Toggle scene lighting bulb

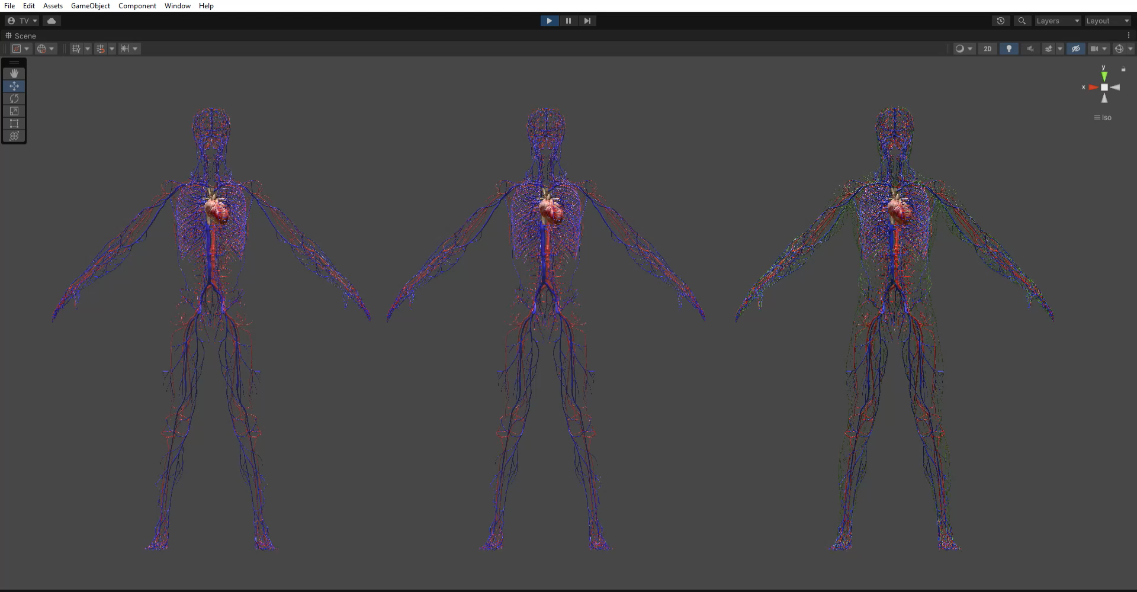(1008, 49)
